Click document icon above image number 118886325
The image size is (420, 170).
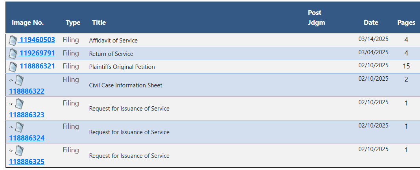coord(19,151)
